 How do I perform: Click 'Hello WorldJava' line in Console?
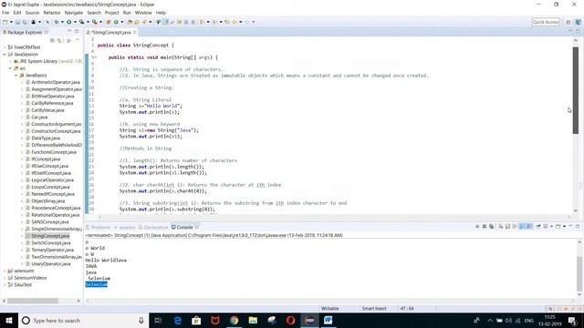pos(106,261)
